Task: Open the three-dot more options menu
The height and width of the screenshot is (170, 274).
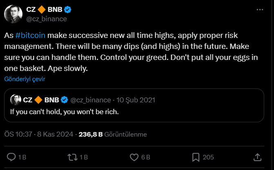Action: click(x=260, y=9)
